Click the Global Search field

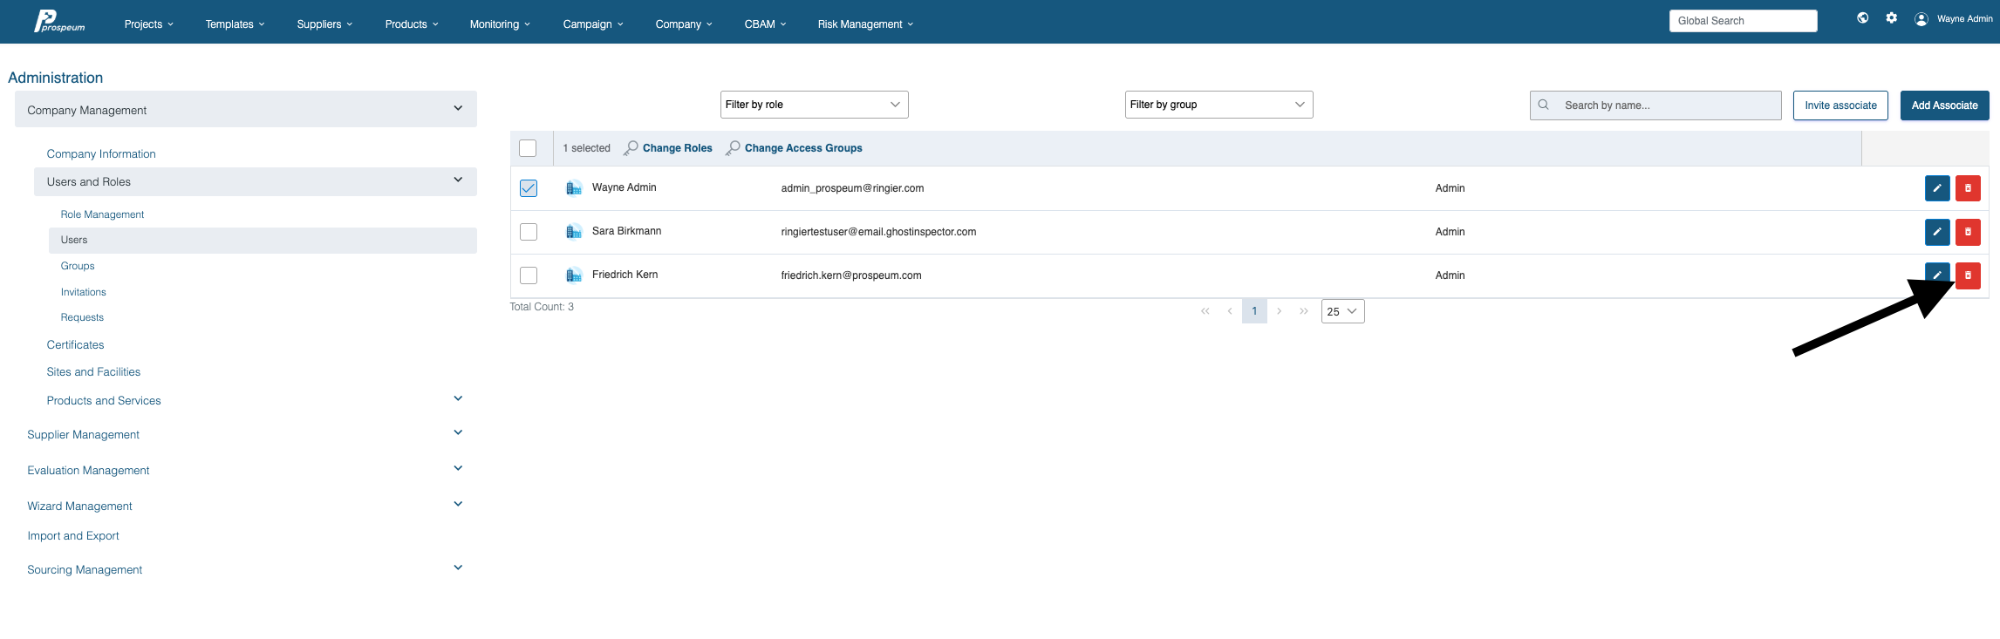[x=1743, y=21]
